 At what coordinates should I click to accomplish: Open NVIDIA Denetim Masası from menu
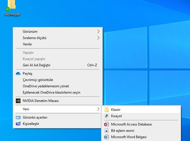pyautogui.click(x=41, y=101)
